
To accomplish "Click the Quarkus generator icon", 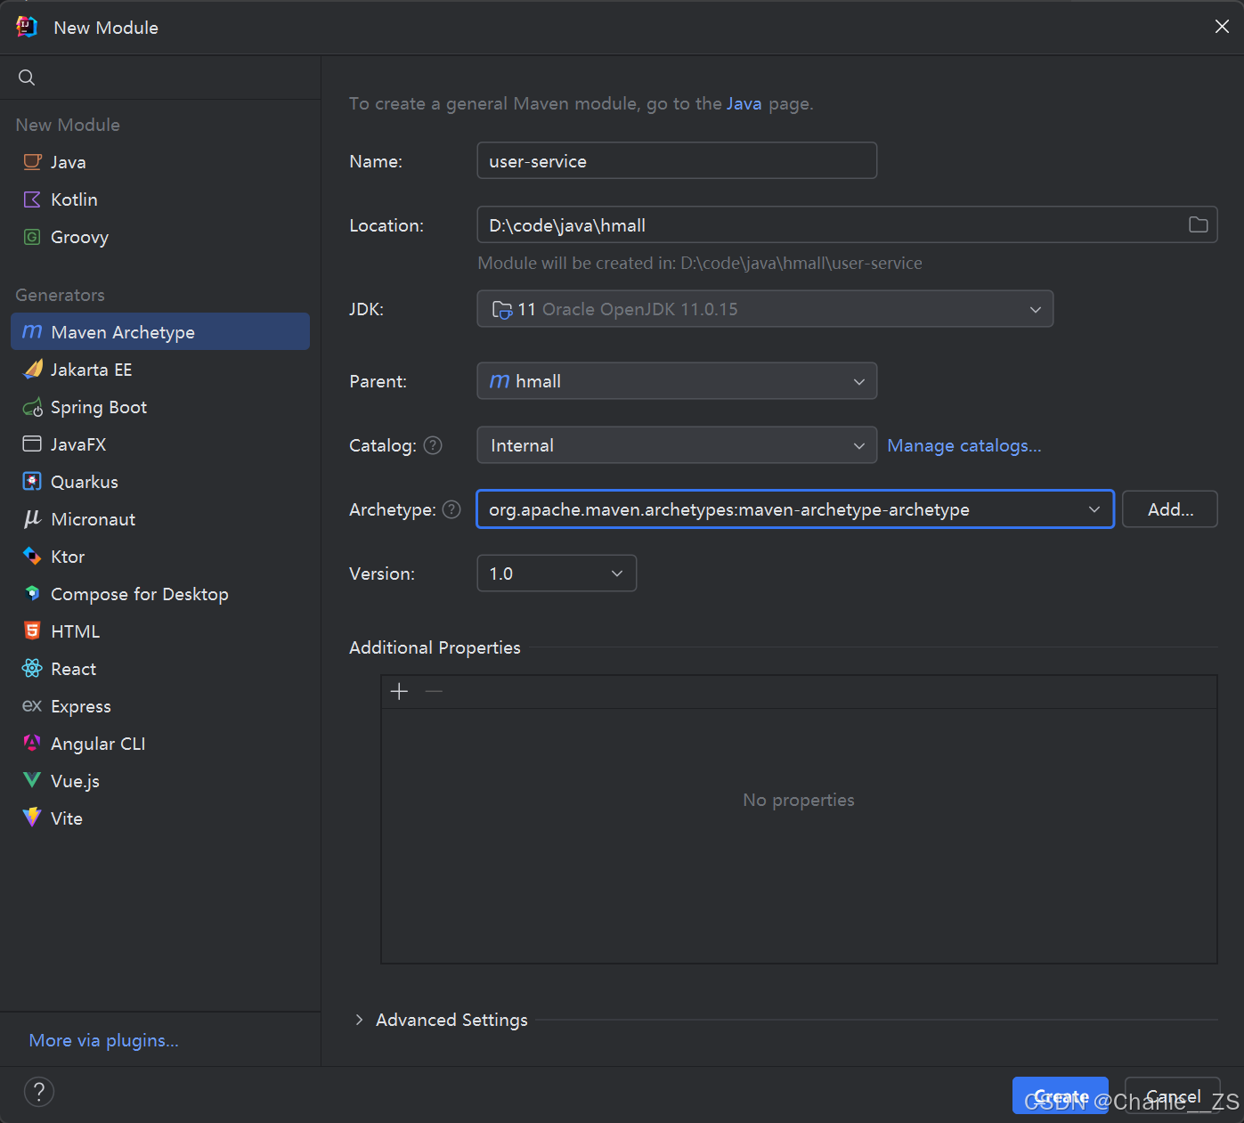I will tap(32, 482).
